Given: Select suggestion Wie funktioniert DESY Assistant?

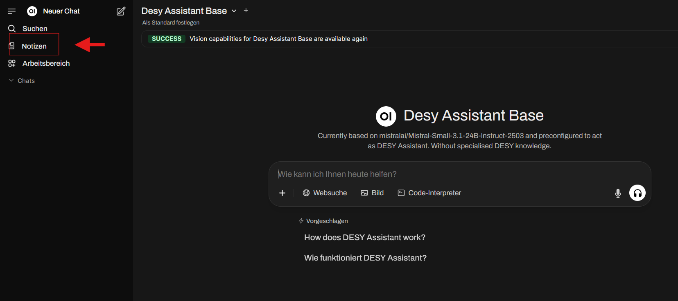Looking at the screenshot, I should click(x=365, y=258).
